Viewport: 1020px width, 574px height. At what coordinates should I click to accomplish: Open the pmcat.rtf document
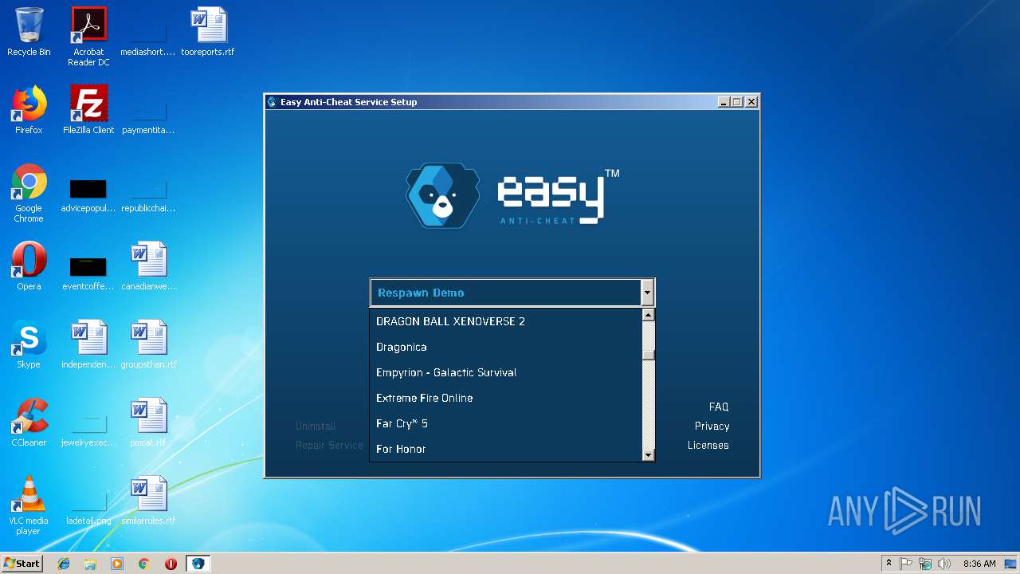coord(148,423)
